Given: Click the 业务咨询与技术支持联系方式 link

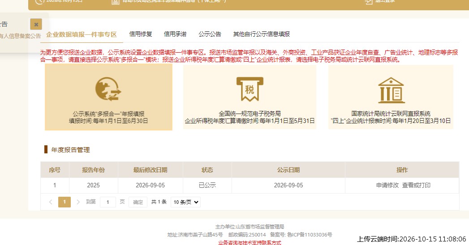Looking at the screenshot, I should (x=250, y=243).
